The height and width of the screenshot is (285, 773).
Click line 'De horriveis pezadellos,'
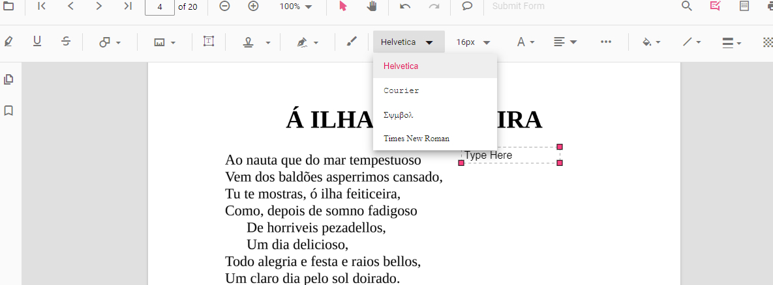pyautogui.click(x=316, y=228)
